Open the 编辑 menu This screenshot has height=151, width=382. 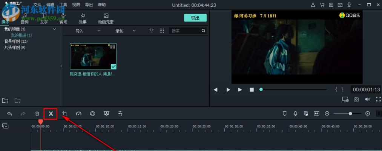coord(51,5)
